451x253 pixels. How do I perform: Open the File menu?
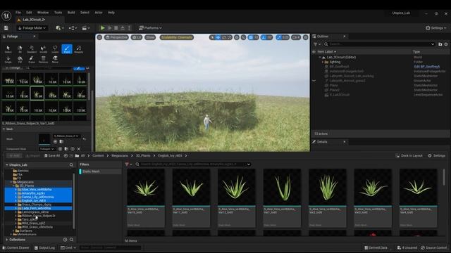(x=18, y=13)
